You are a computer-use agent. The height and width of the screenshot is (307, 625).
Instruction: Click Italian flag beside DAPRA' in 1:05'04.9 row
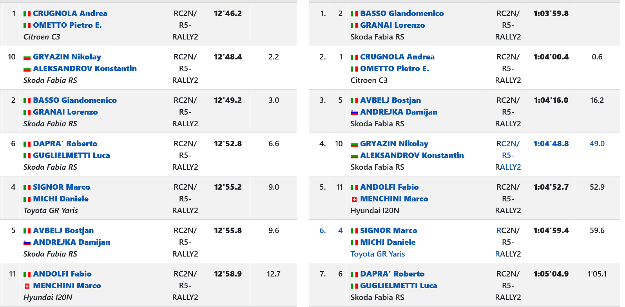click(x=354, y=275)
